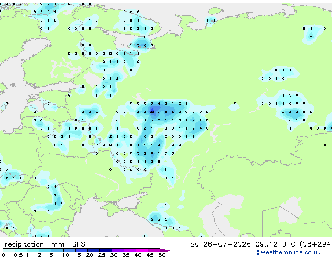Click the "40" legend scale label
Image resolution: width=332 pixels, height=257 pixels.
(138, 255)
